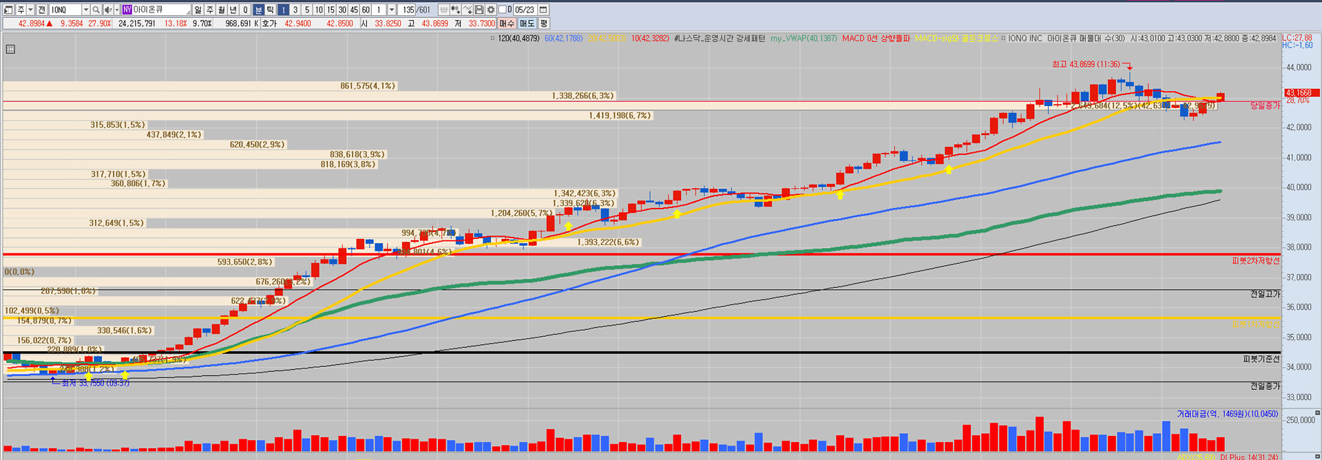Open chart settings gear icon
Viewport: 1322px width, 460px height.
coord(491,10)
